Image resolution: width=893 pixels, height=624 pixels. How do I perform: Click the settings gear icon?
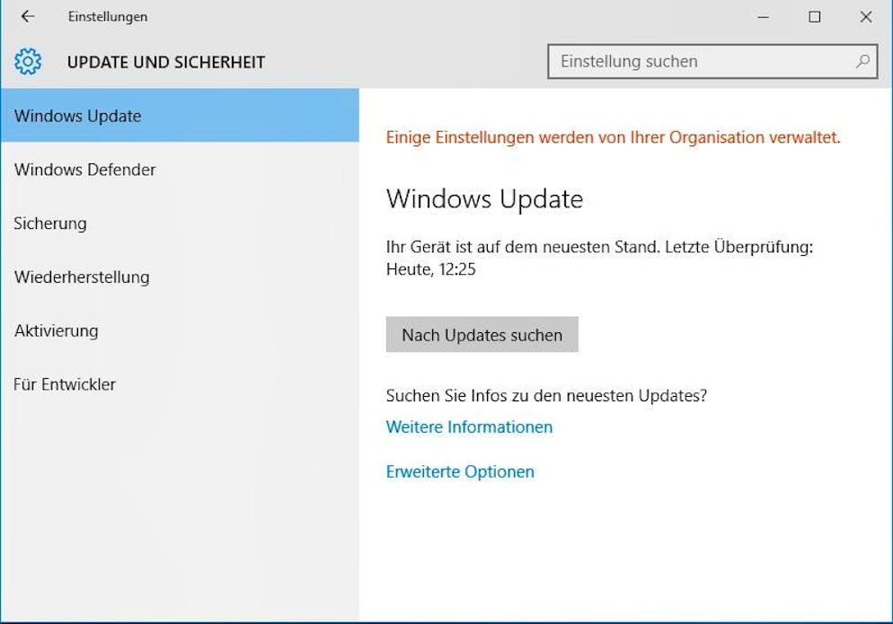28,61
